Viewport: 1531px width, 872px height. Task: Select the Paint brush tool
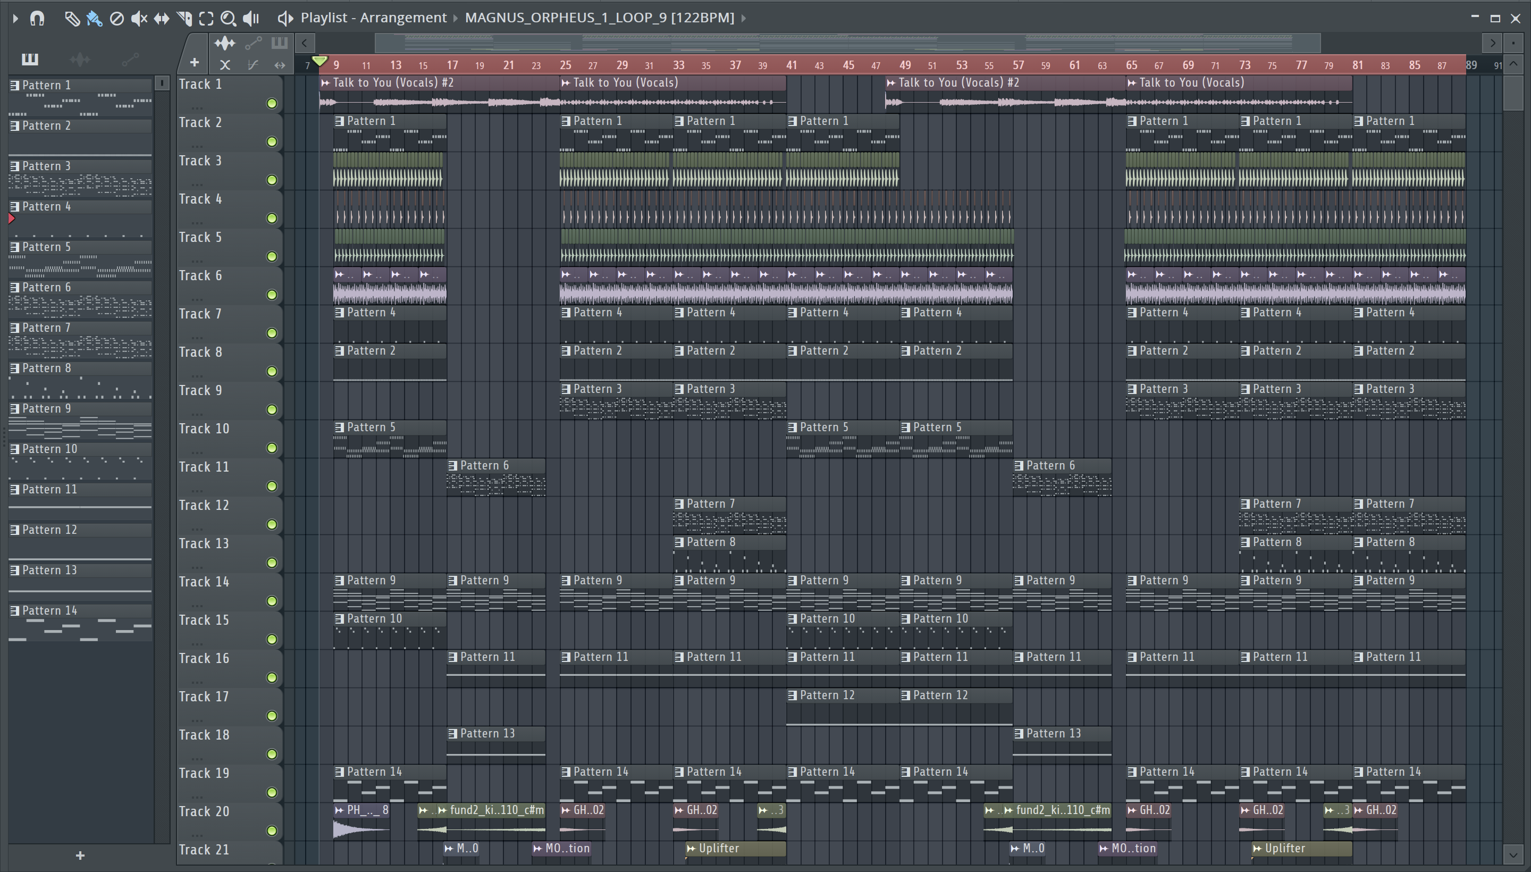(94, 19)
